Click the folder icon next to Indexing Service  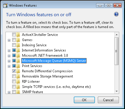coord(18,45)
